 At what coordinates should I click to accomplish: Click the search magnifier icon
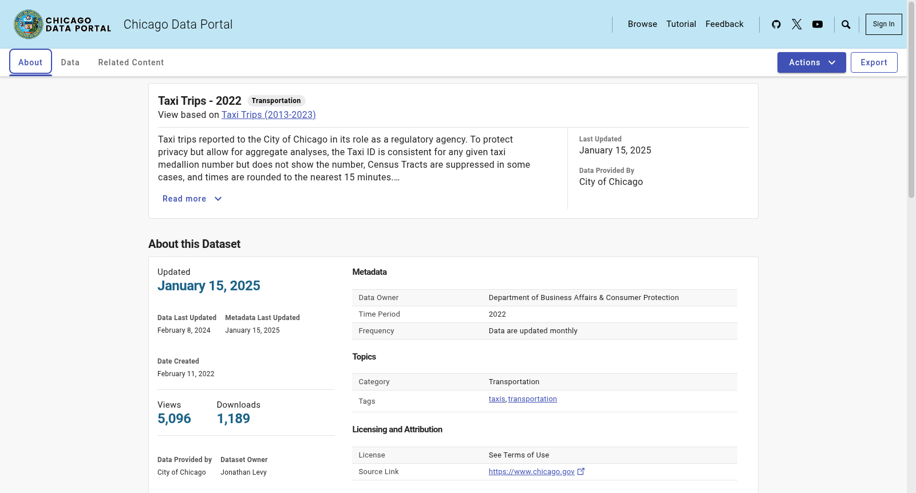pos(846,24)
